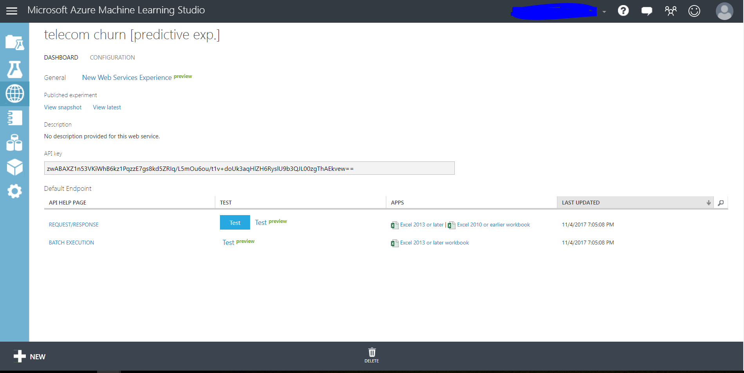Click into the API key field

249,168
